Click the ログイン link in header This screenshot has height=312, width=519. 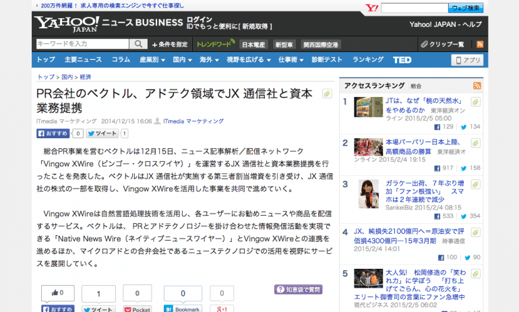(200, 20)
